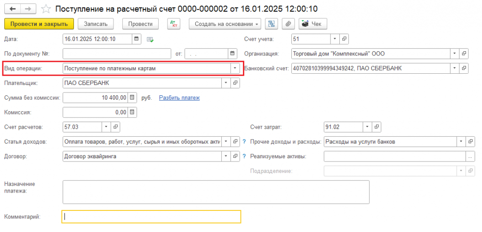Screen dimensions: 482x232
Task: Click the Провести и закрыть button
Action: coord(39,23)
